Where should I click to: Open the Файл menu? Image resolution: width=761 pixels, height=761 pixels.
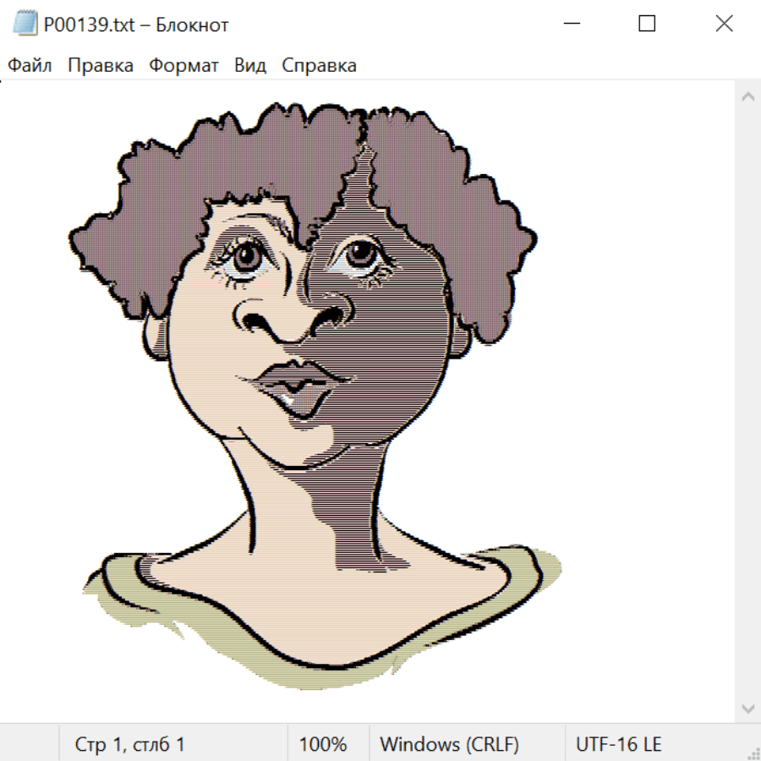tap(30, 66)
